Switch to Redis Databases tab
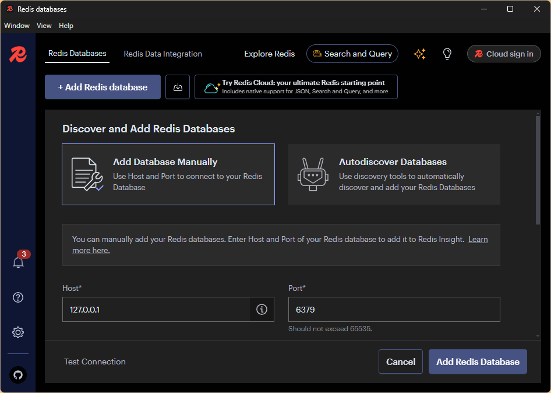 (x=77, y=54)
